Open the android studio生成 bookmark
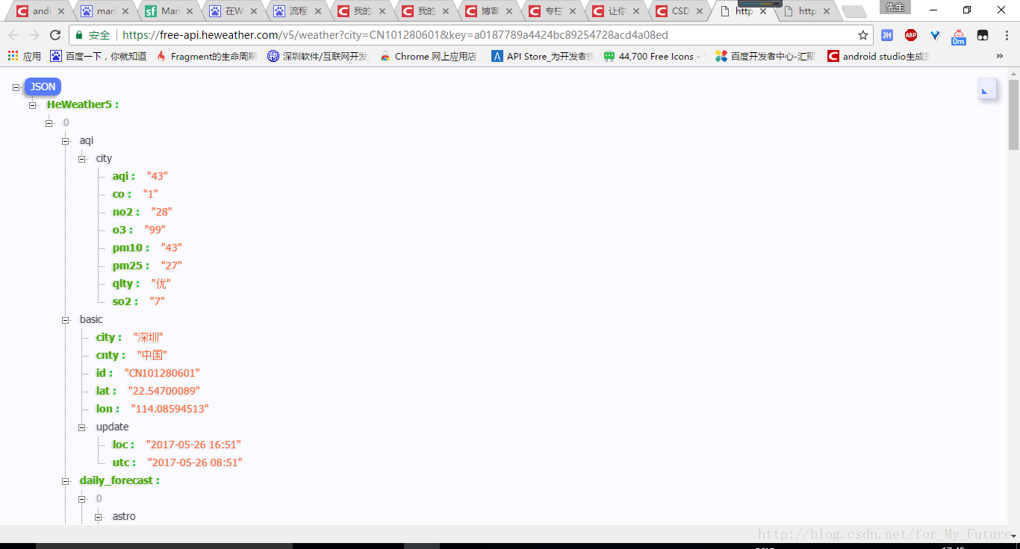 tap(878, 56)
